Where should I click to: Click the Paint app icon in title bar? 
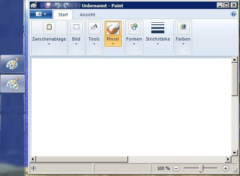[34, 6]
